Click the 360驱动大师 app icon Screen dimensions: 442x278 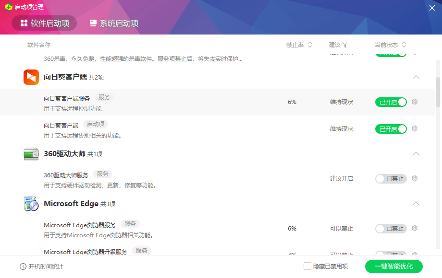click(x=31, y=154)
